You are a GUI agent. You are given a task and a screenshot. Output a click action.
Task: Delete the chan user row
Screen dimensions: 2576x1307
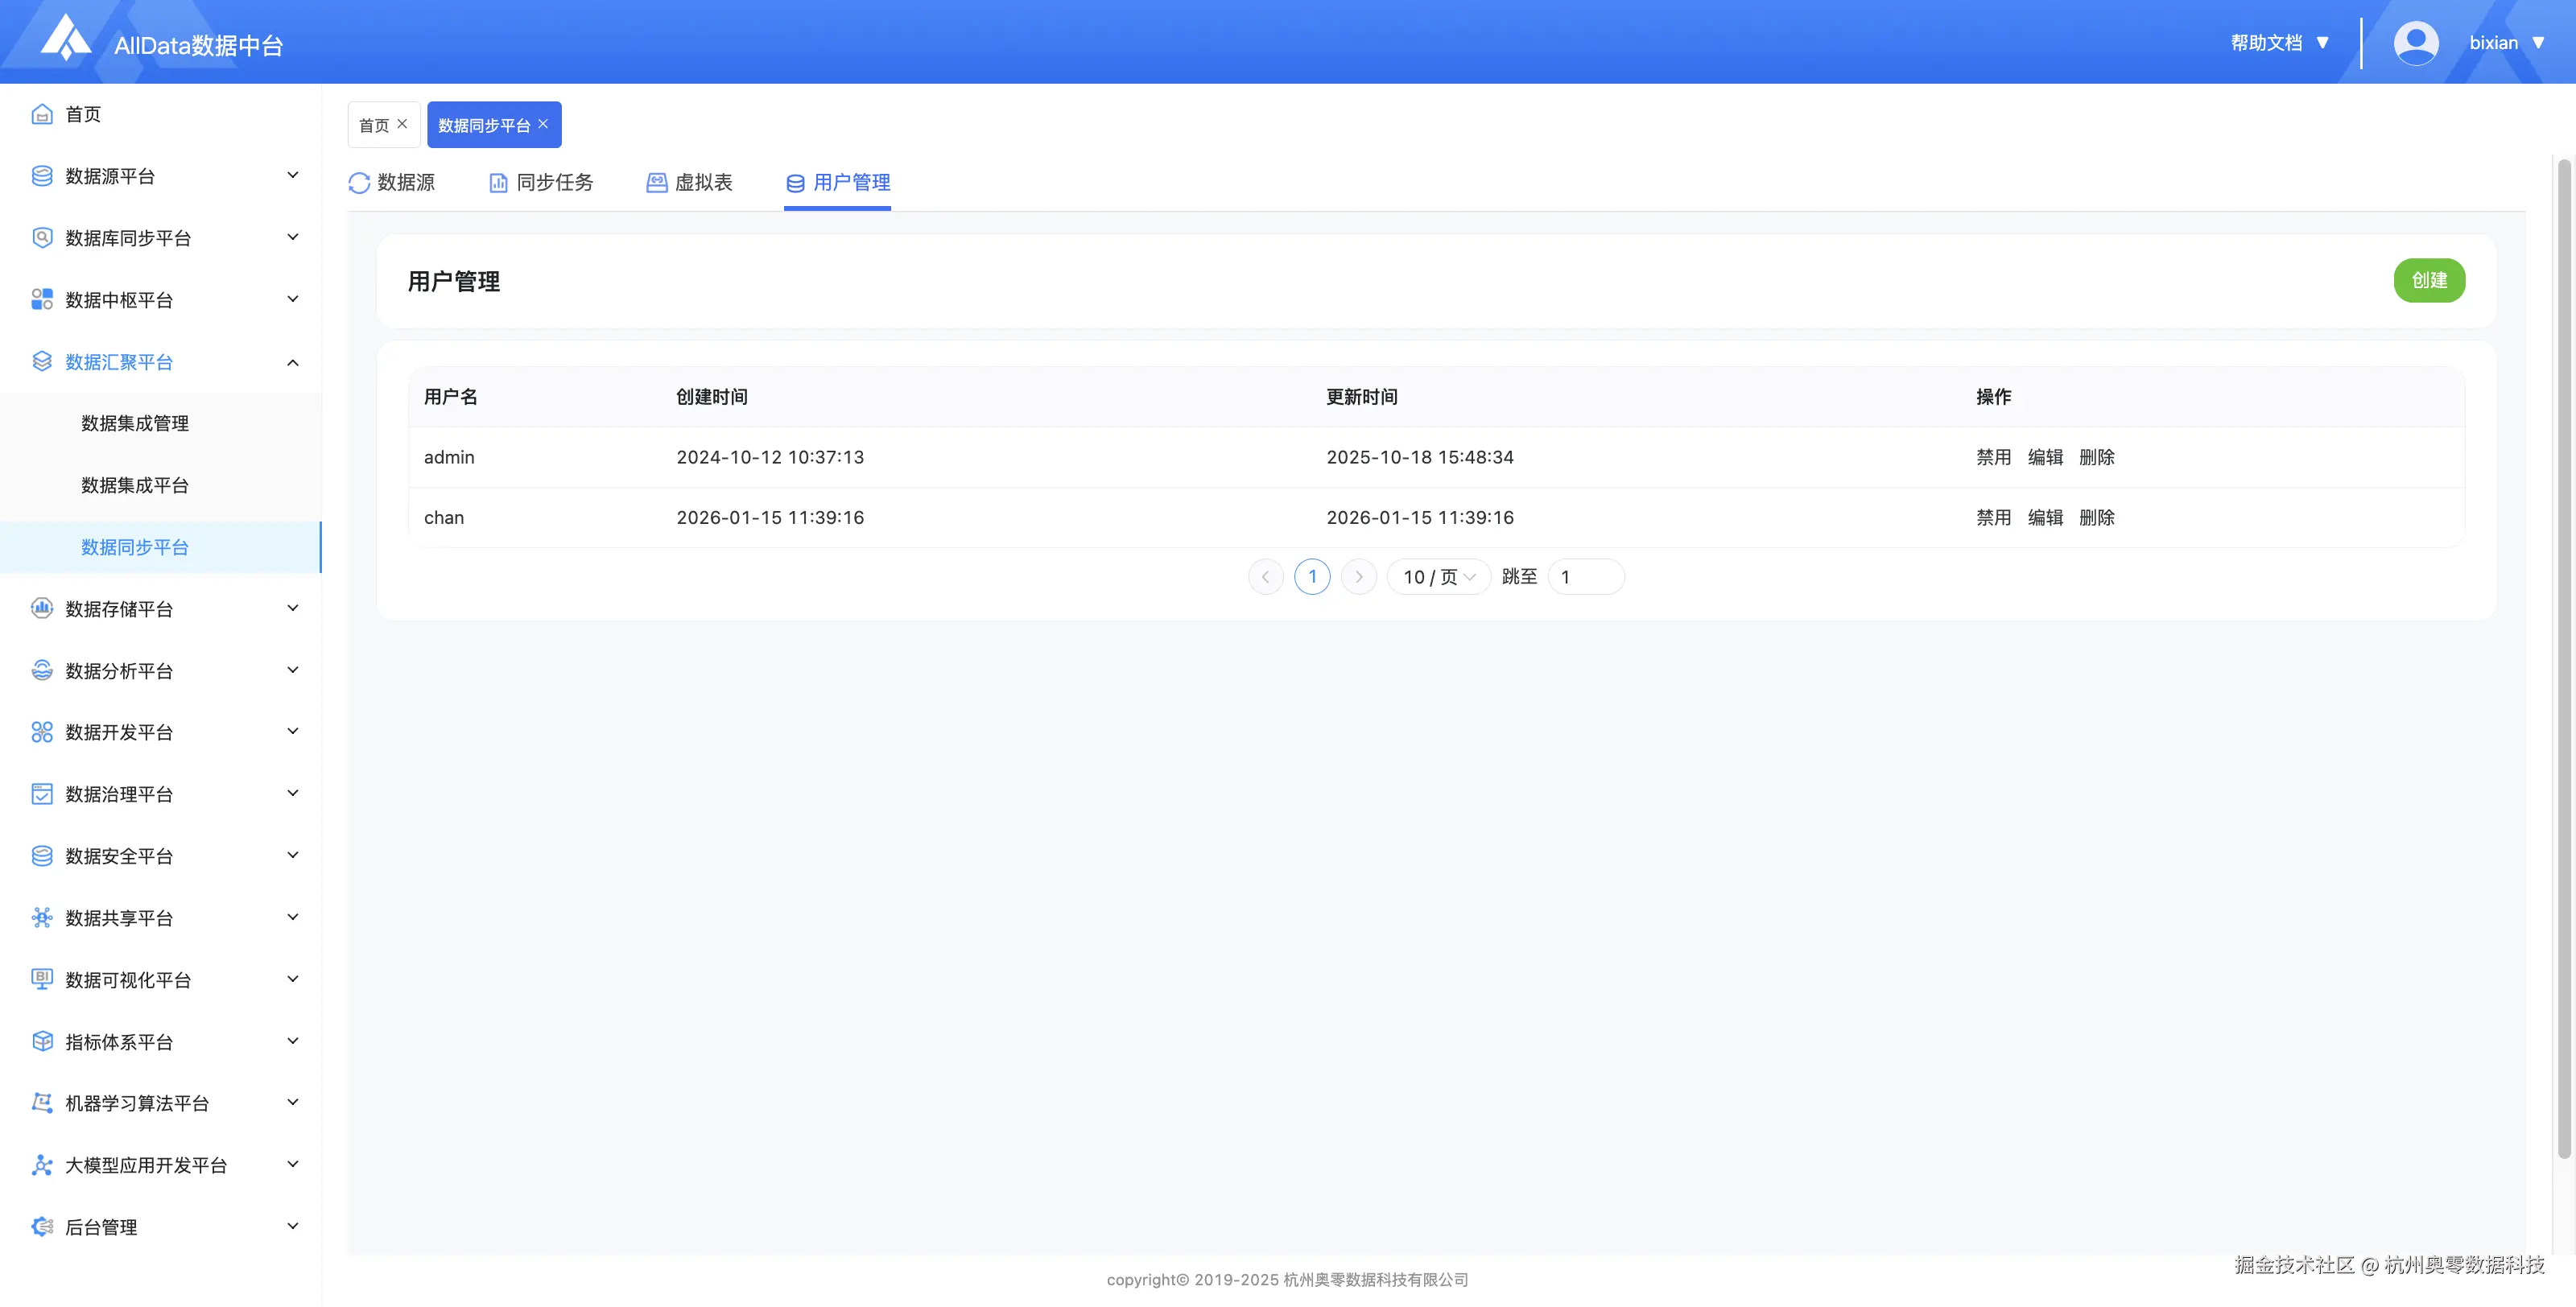click(2096, 518)
